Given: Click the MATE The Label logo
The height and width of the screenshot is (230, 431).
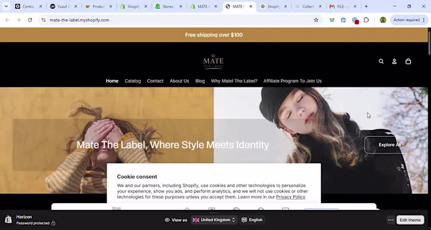Looking at the screenshot, I should (x=213, y=61).
